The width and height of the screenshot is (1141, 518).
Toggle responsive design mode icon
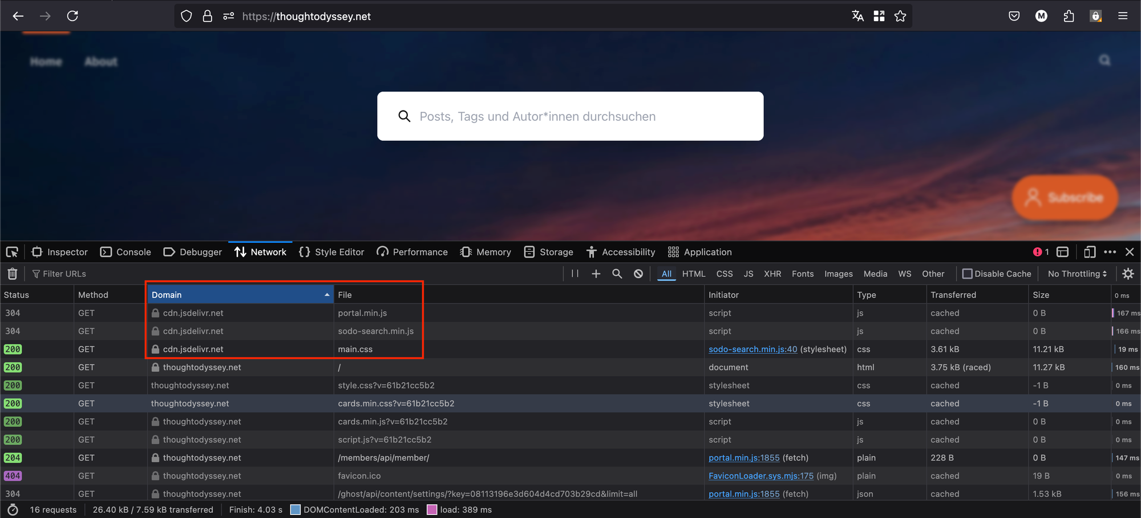tap(1089, 252)
